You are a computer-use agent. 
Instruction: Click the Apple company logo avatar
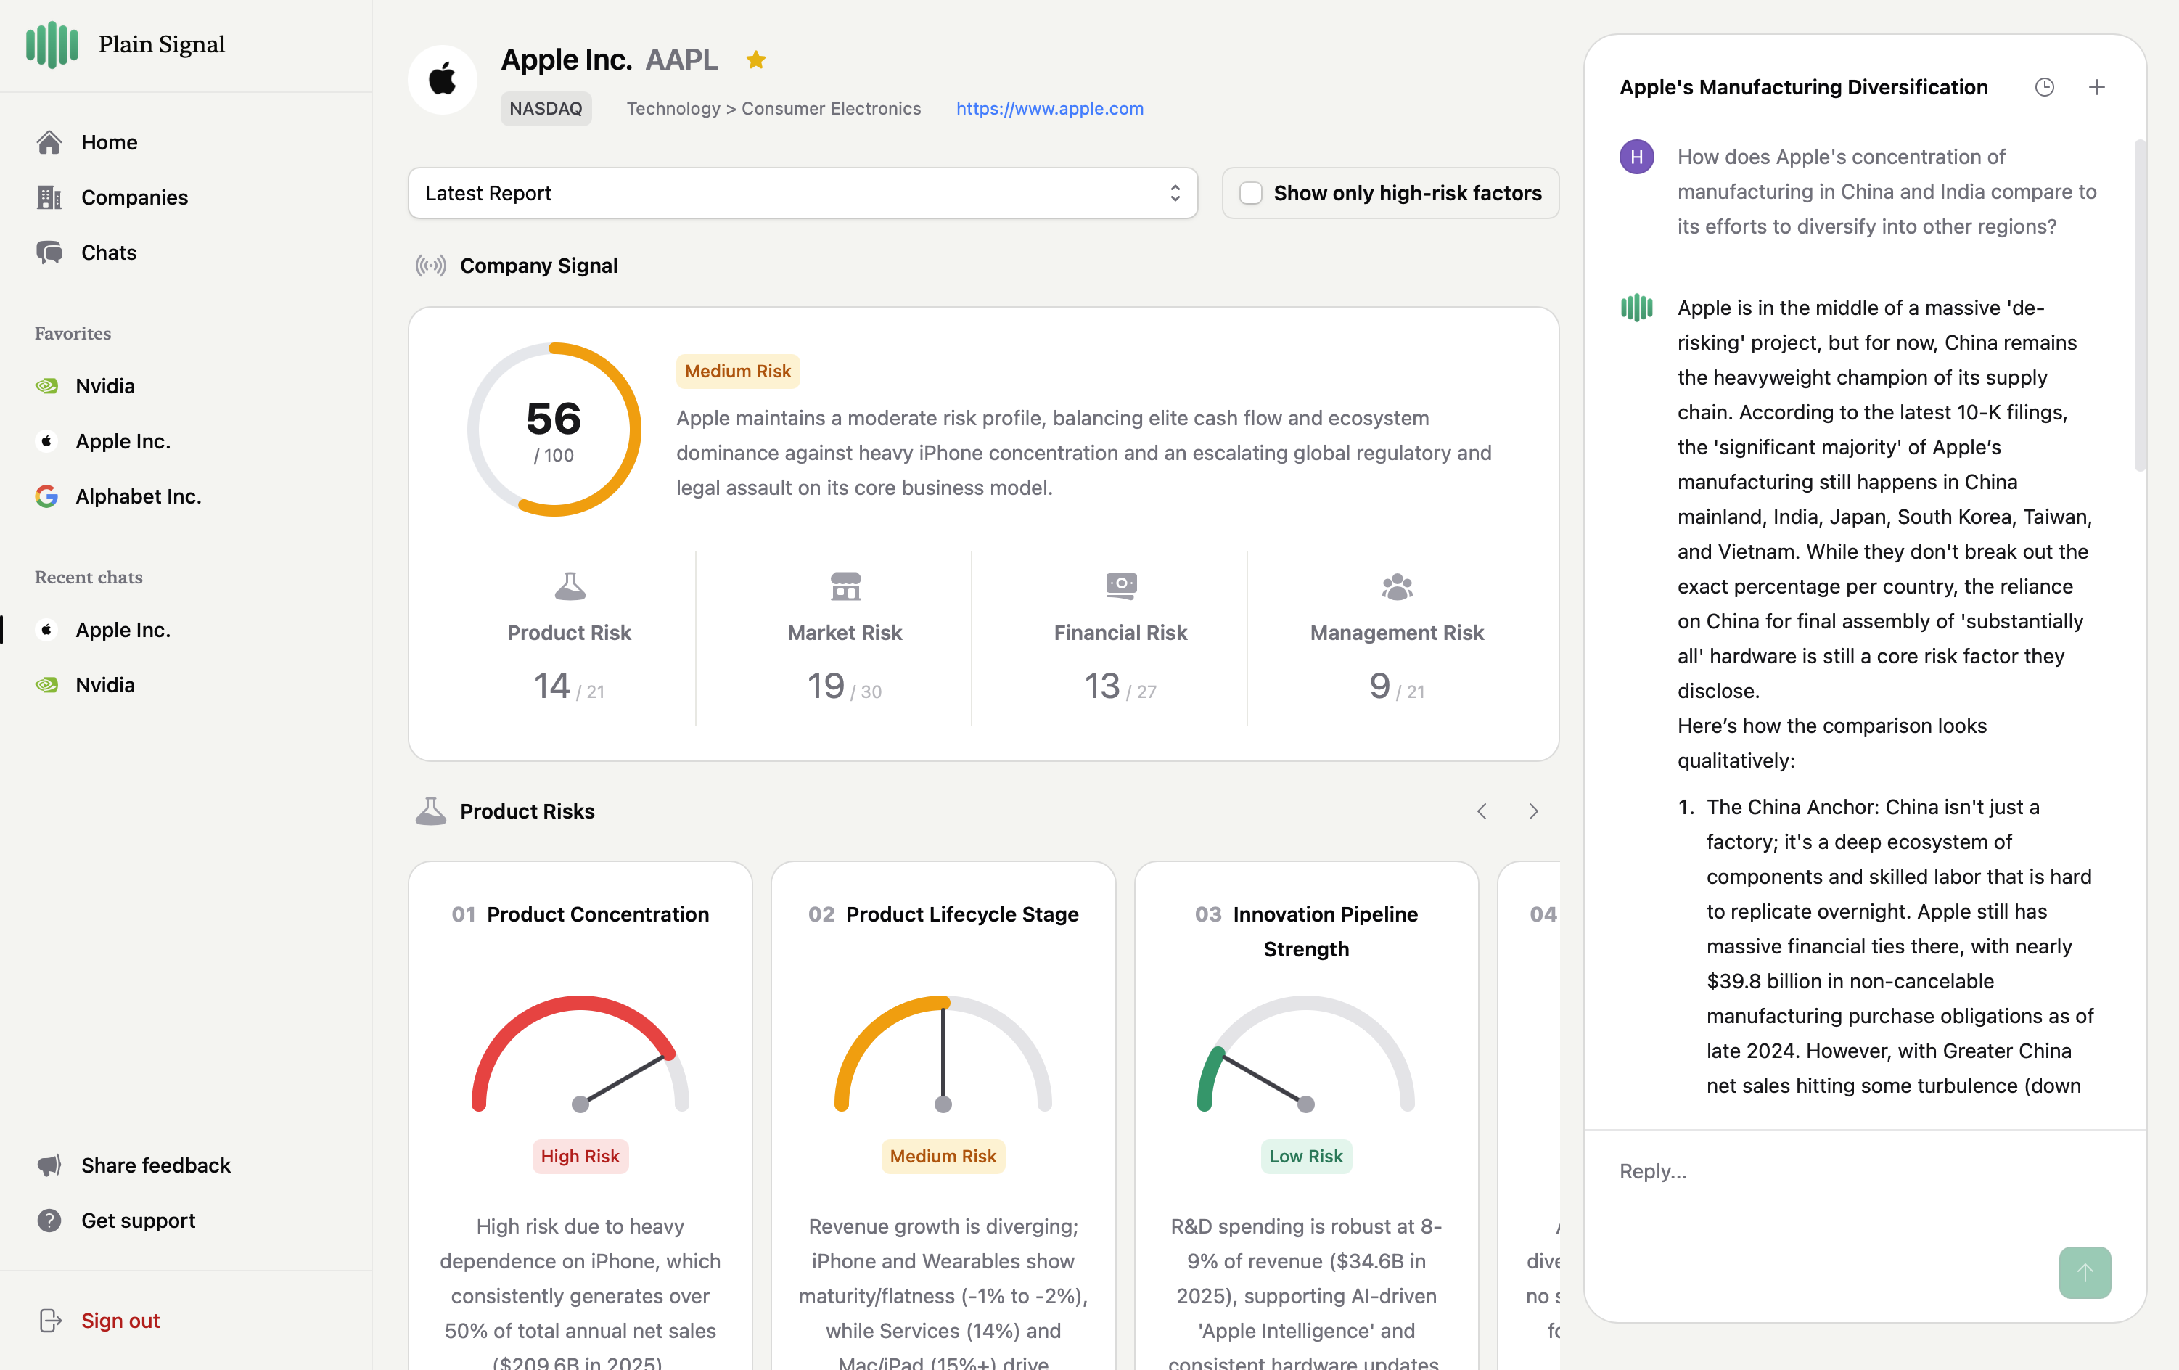coord(443,80)
